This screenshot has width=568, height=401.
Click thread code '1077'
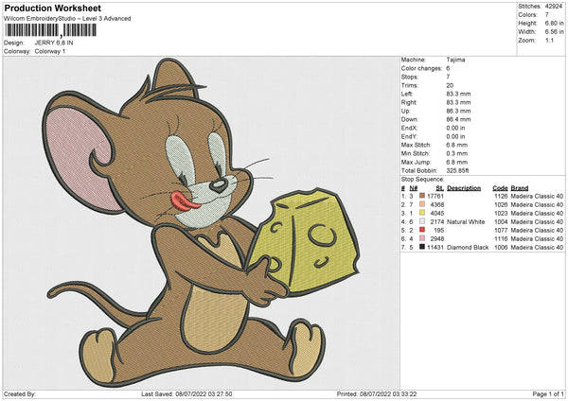point(501,230)
